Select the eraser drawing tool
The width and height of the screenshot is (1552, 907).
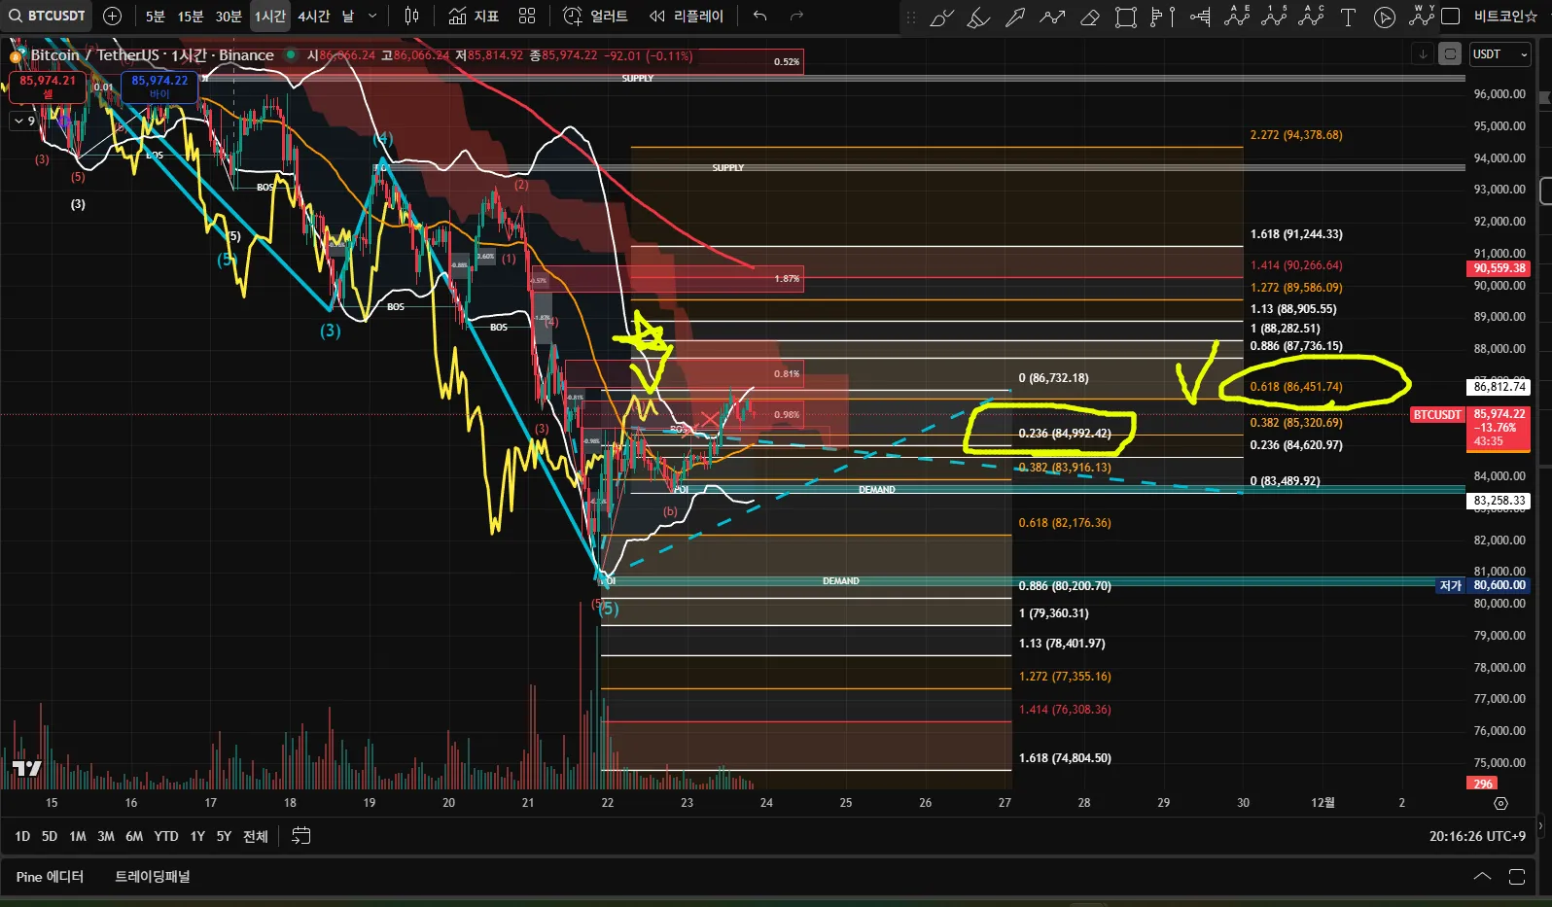point(1089,17)
